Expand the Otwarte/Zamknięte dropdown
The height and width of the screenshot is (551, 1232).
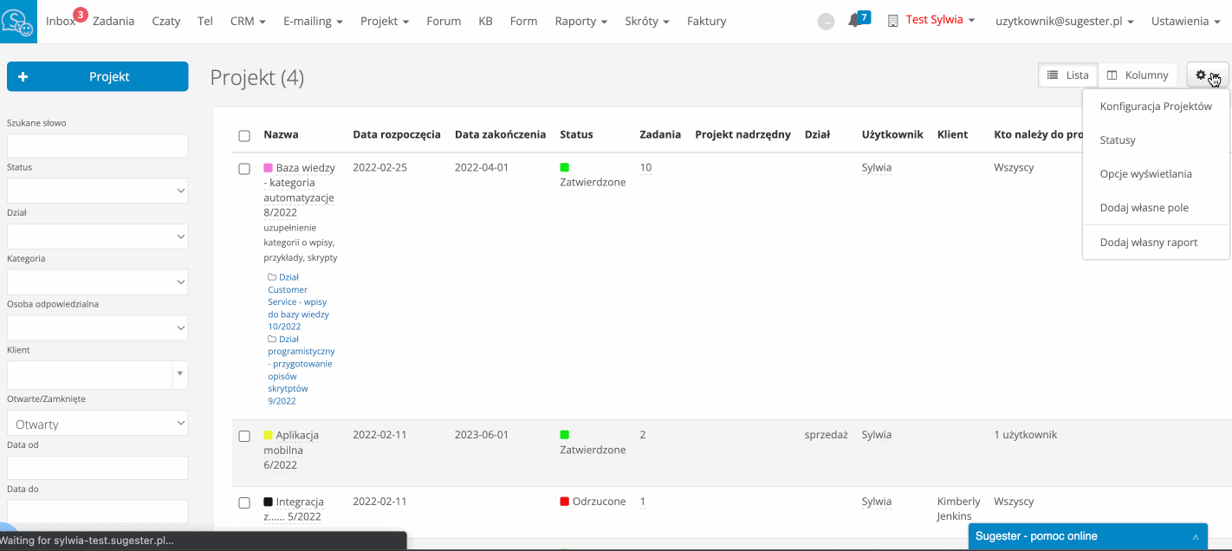pos(97,424)
